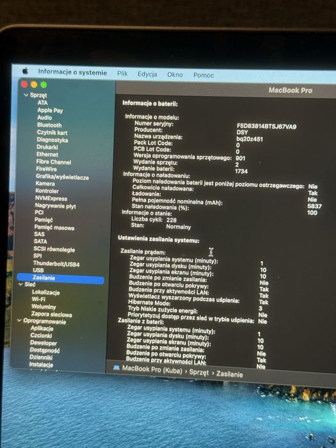336x448 pixels.
Task: Select Audio in the sidebar
Action: [x=45, y=117]
